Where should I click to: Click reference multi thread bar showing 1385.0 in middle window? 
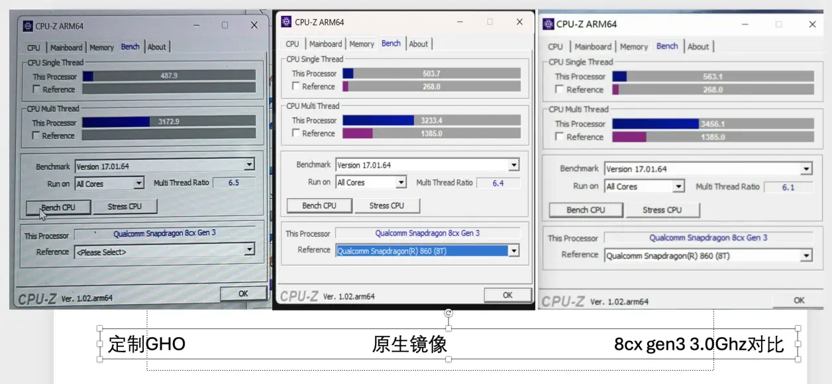point(431,134)
